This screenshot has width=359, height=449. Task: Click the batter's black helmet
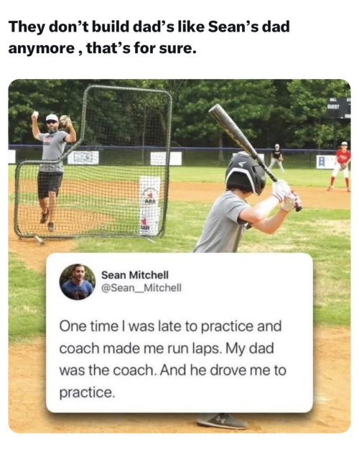click(246, 173)
